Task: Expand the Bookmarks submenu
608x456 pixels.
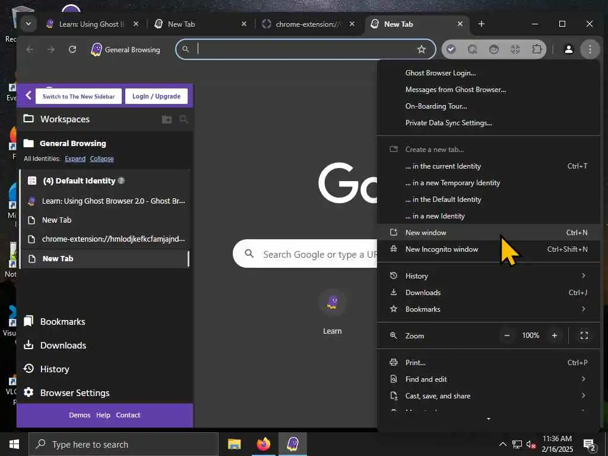Action: point(489,309)
